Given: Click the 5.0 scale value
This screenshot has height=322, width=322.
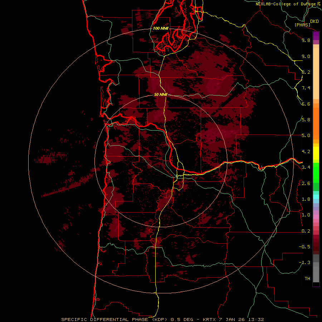Looking at the screenshot, I should click(x=306, y=136).
